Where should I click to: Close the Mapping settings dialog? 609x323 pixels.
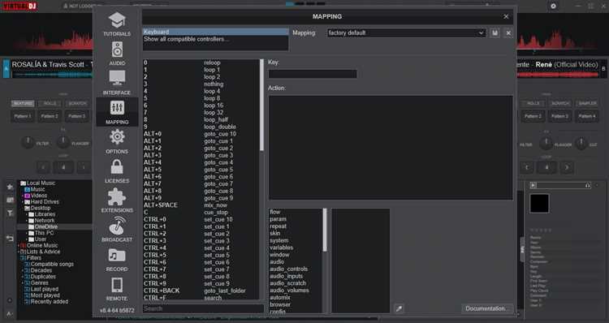506,16
